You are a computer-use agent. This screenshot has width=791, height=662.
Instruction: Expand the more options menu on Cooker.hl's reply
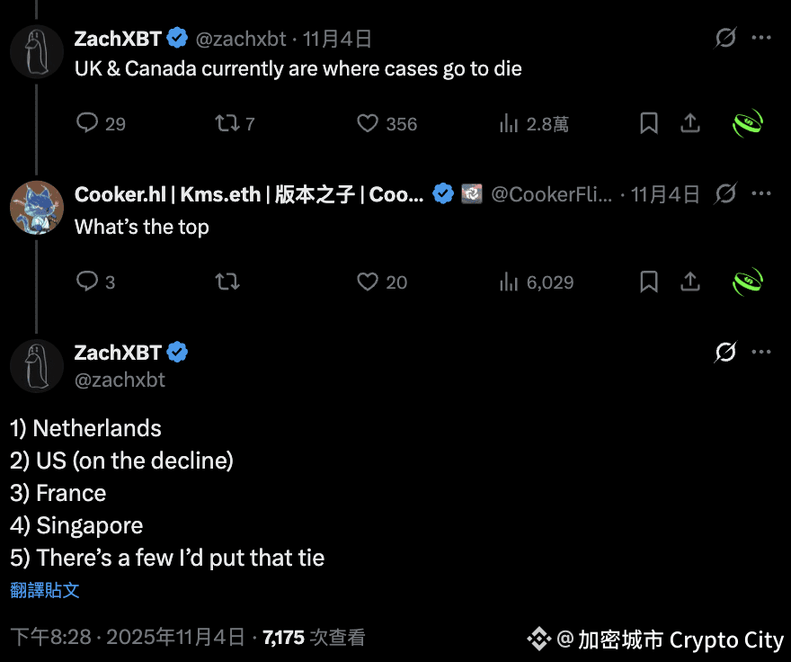(761, 194)
